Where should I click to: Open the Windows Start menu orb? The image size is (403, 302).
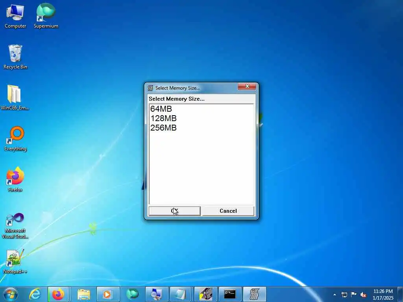click(11, 294)
